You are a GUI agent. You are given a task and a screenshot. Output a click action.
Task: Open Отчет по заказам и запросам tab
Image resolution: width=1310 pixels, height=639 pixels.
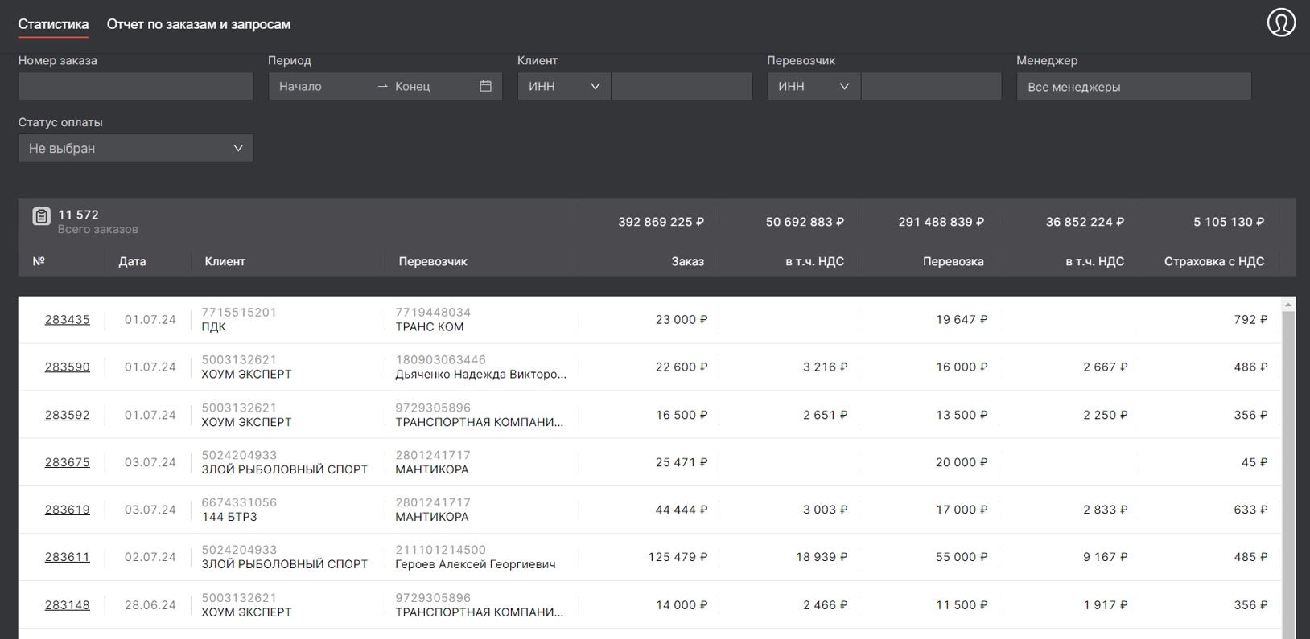pyautogui.click(x=199, y=24)
